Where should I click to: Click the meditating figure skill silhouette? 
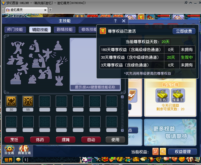click(58, 45)
